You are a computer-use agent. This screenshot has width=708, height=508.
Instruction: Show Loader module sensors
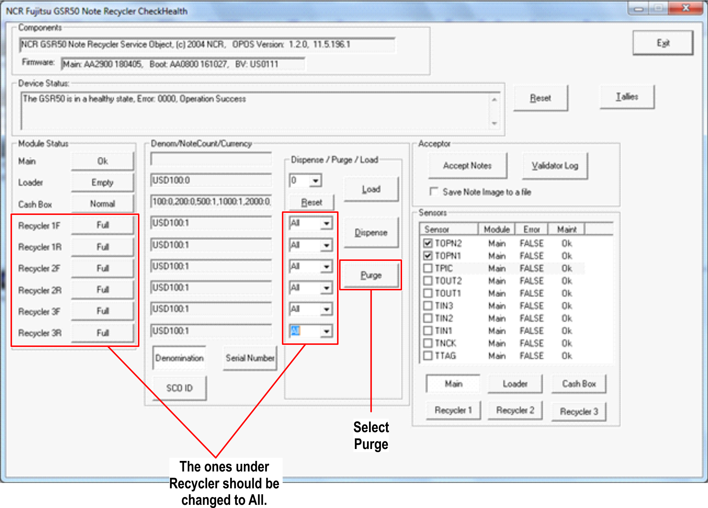(515, 384)
